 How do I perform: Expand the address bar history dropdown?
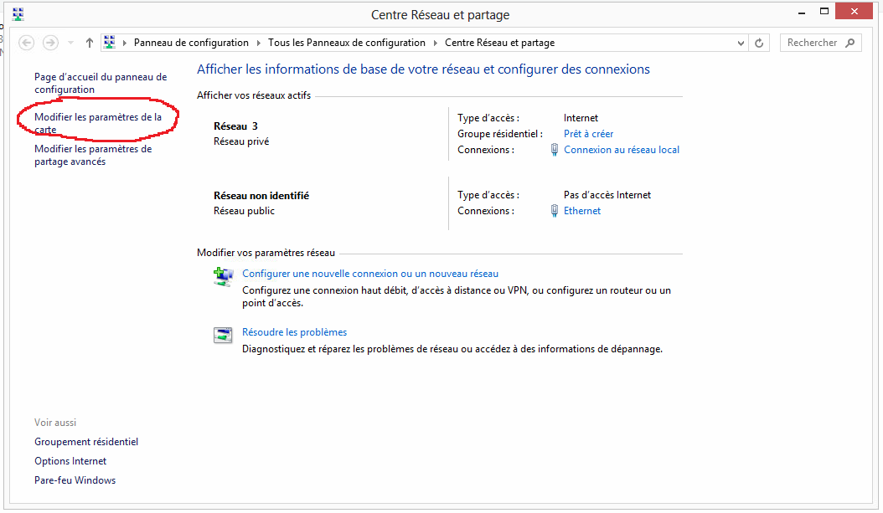[741, 43]
